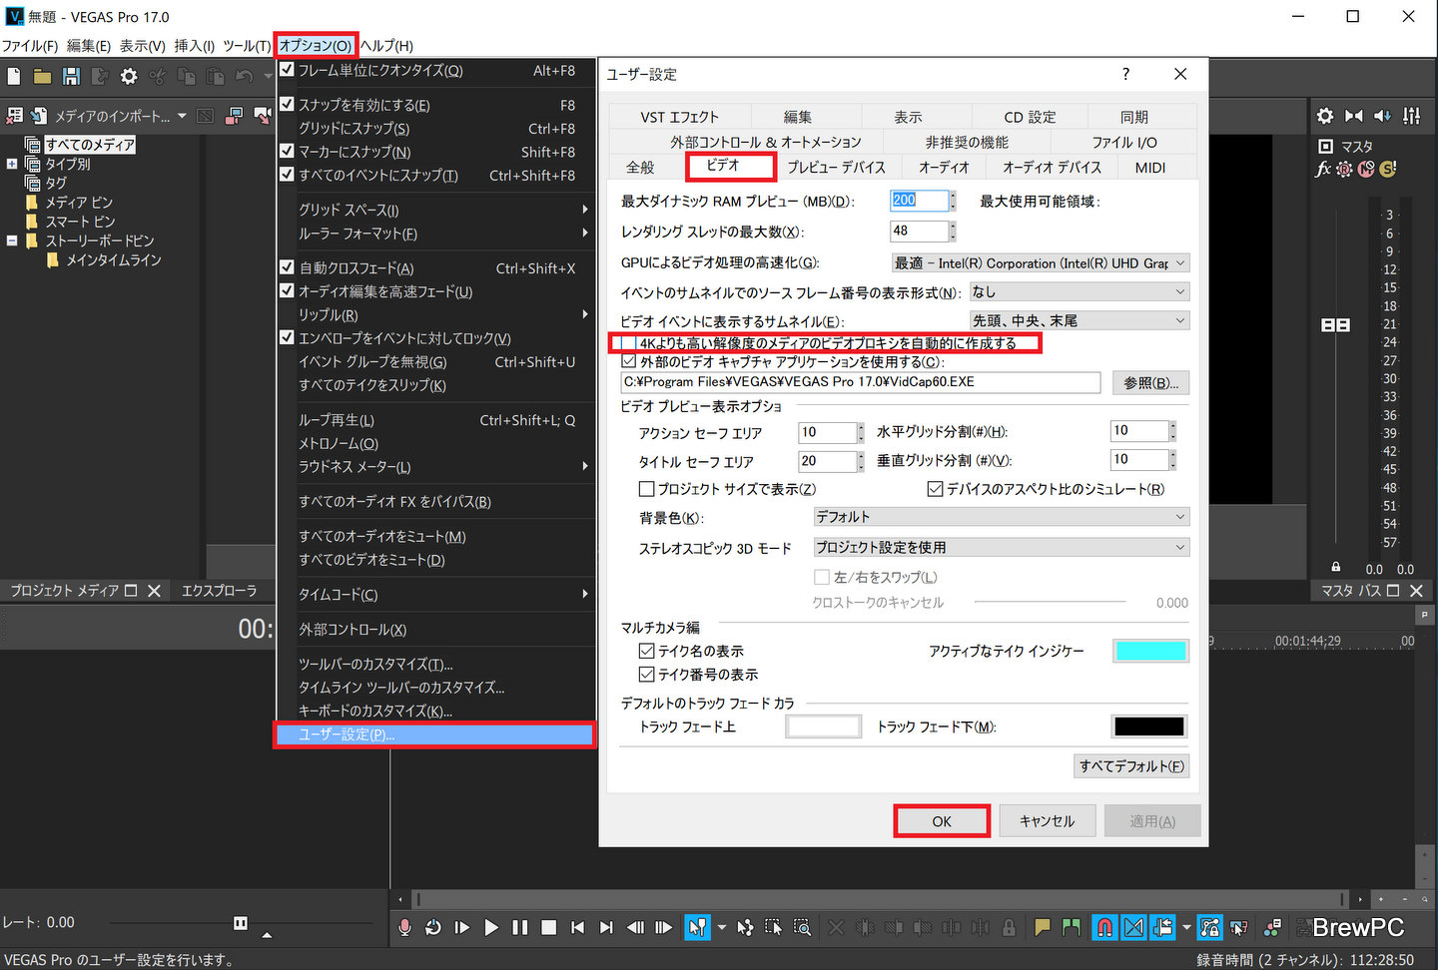
Task: Enable auto proxy creation for media above 4K
Action: click(628, 343)
